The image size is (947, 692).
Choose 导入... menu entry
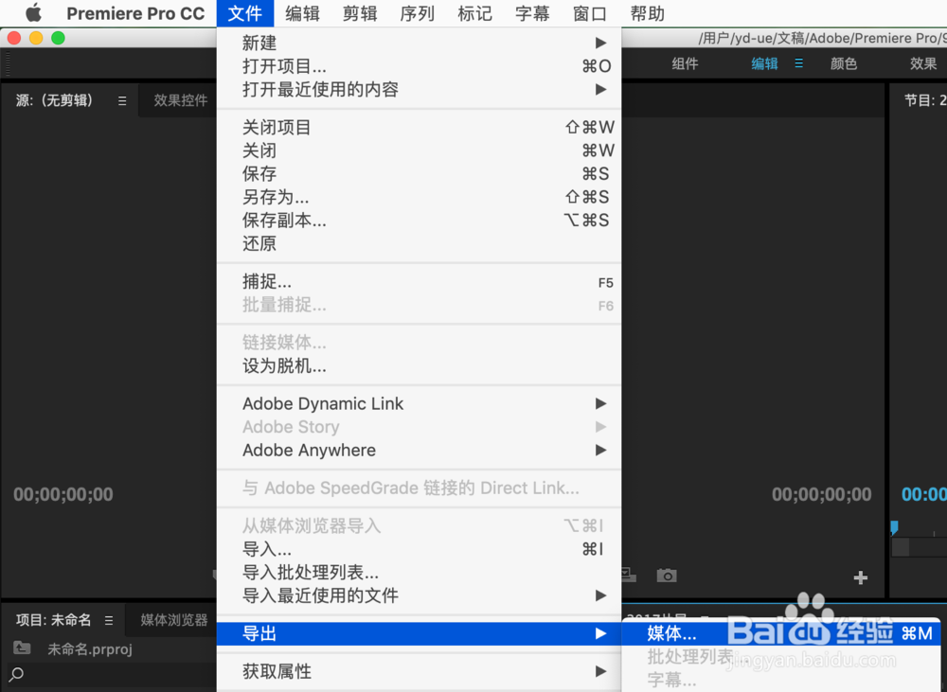point(419,549)
